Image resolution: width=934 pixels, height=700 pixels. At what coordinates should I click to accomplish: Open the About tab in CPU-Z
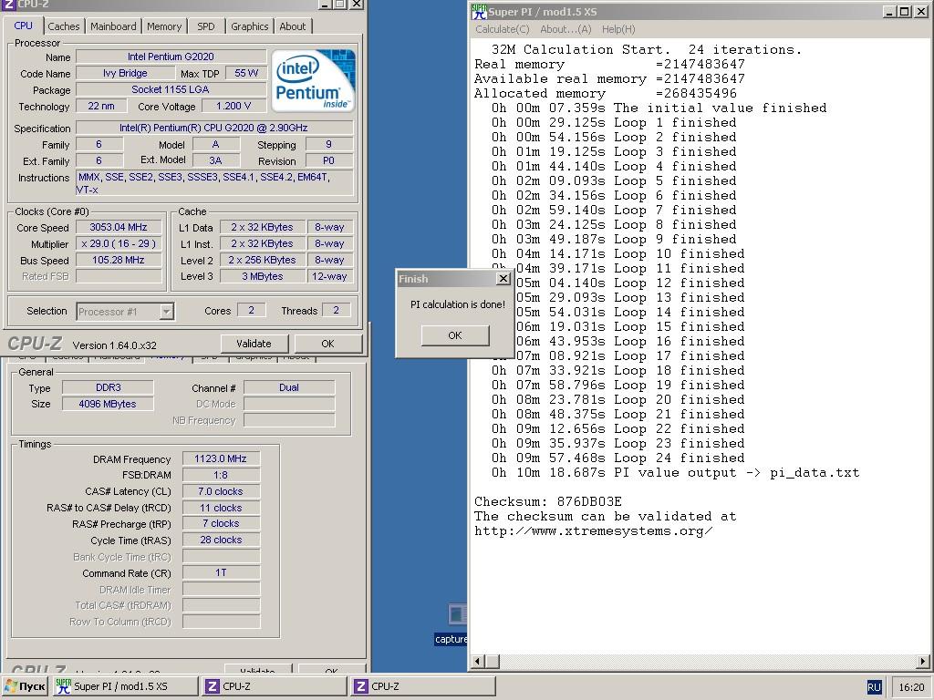(x=293, y=26)
